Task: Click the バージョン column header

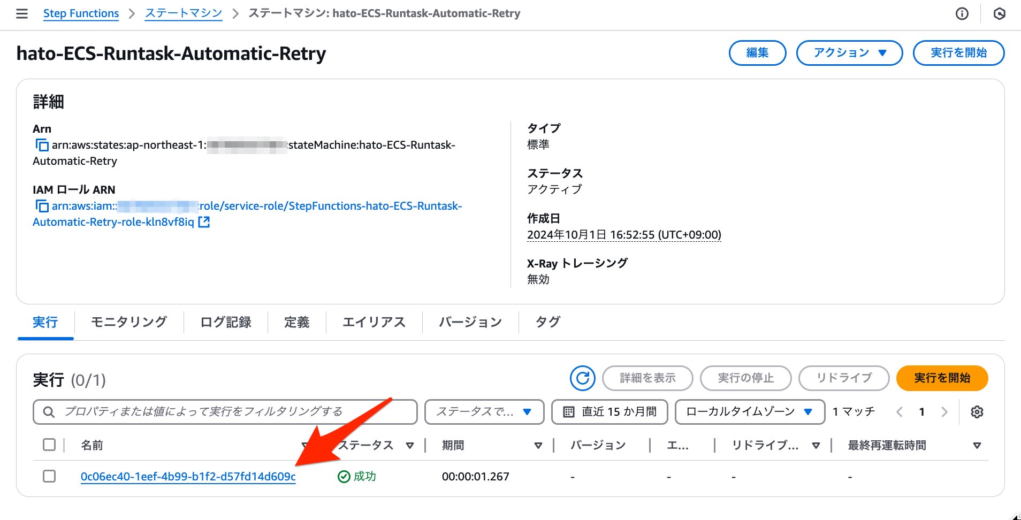Action: point(598,445)
